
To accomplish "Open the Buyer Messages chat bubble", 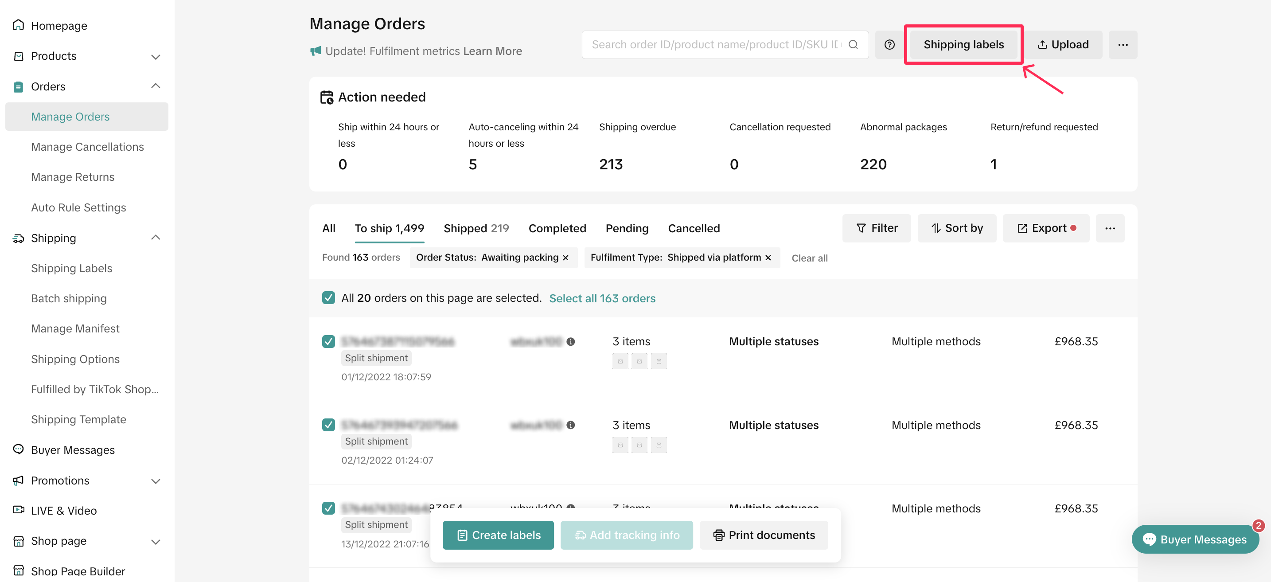I will pyautogui.click(x=1194, y=539).
